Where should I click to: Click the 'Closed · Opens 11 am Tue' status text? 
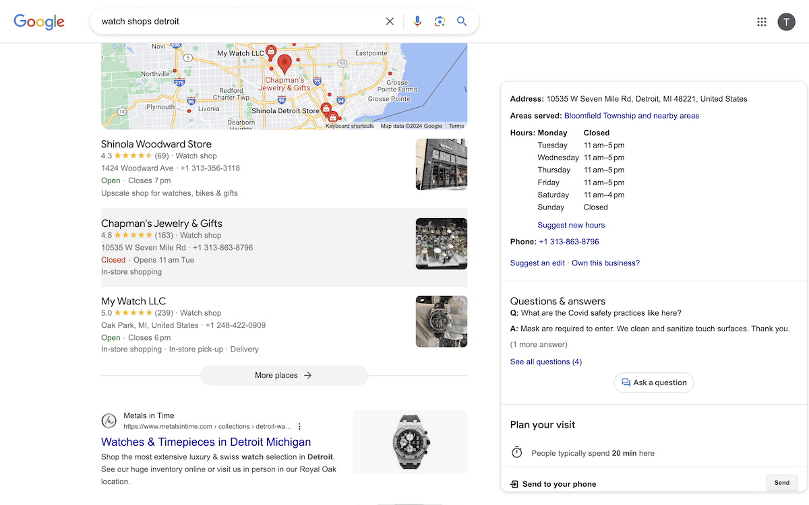148,260
